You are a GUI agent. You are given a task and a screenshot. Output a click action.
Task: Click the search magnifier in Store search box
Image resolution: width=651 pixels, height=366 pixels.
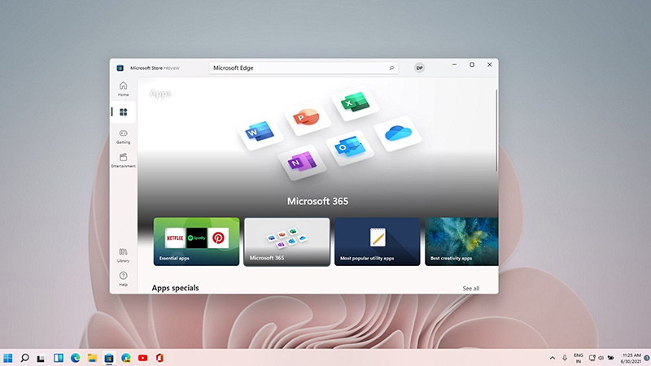[x=391, y=68]
